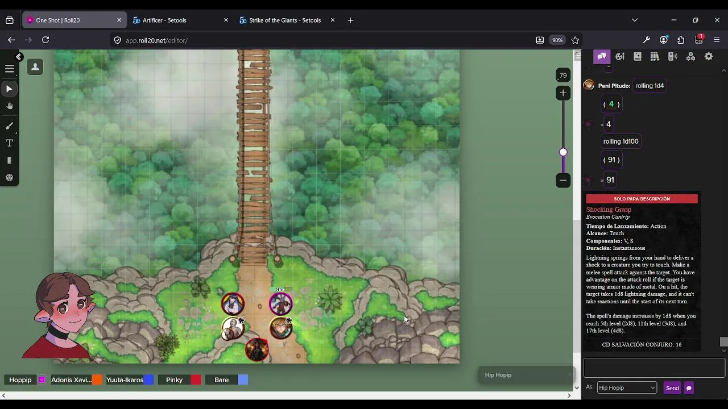Reload the page

(45, 40)
